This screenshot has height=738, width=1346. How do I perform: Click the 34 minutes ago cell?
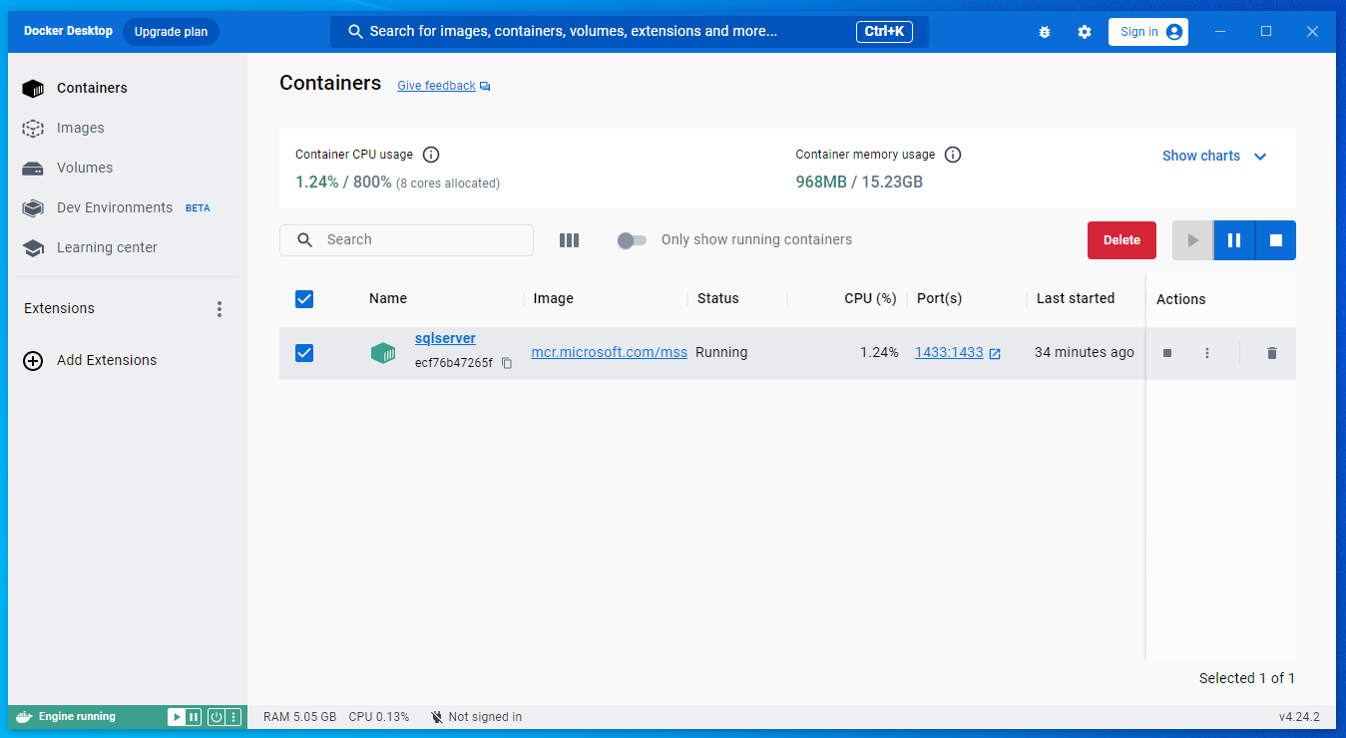pos(1085,352)
